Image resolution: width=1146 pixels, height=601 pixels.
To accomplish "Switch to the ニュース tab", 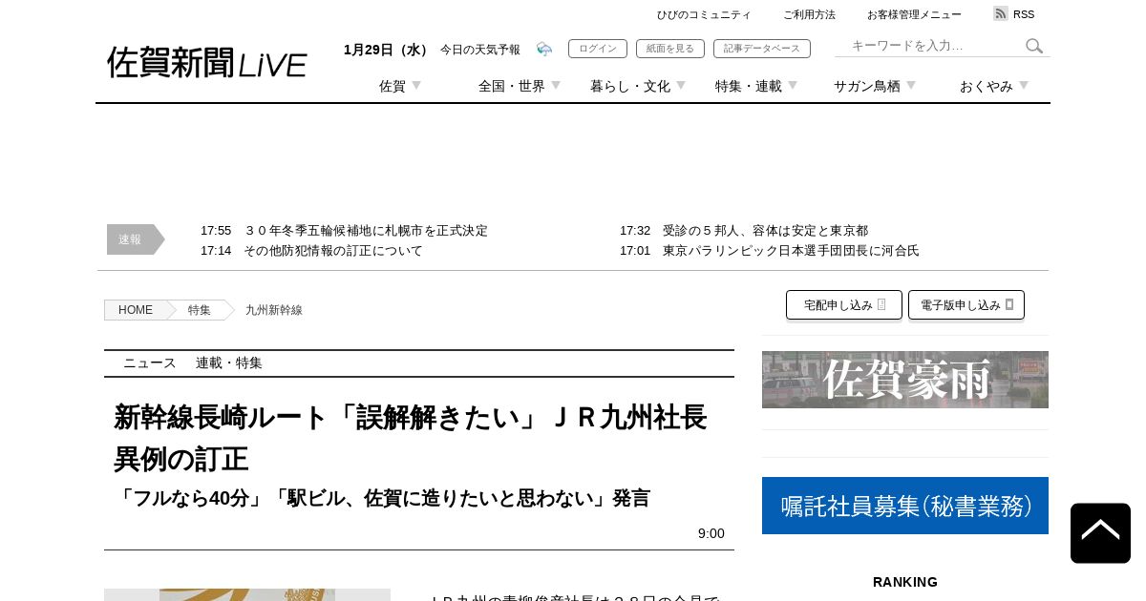I will (x=150, y=363).
